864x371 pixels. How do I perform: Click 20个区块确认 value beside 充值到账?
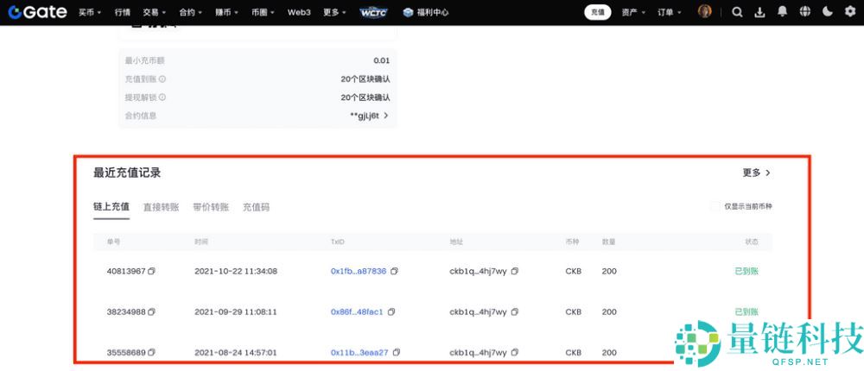click(365, 79)
